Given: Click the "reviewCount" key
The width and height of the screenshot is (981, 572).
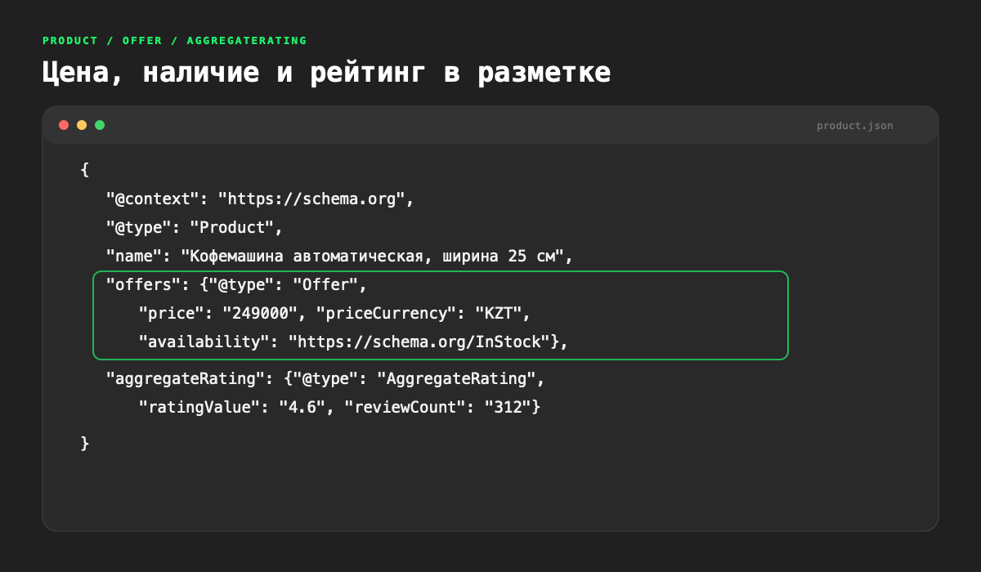Looking at the screenshot, I should (x=404, y=406).
